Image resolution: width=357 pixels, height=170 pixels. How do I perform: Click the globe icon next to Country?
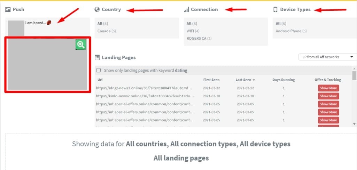[97, 10]
